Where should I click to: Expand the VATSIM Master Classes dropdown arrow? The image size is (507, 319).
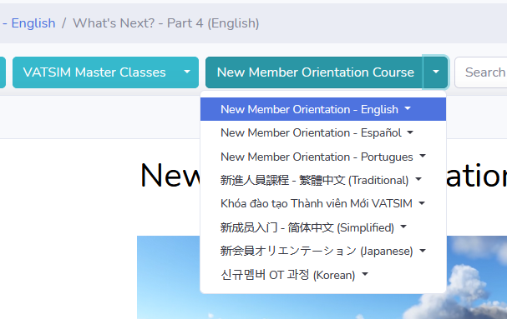[x=187, y=72]
